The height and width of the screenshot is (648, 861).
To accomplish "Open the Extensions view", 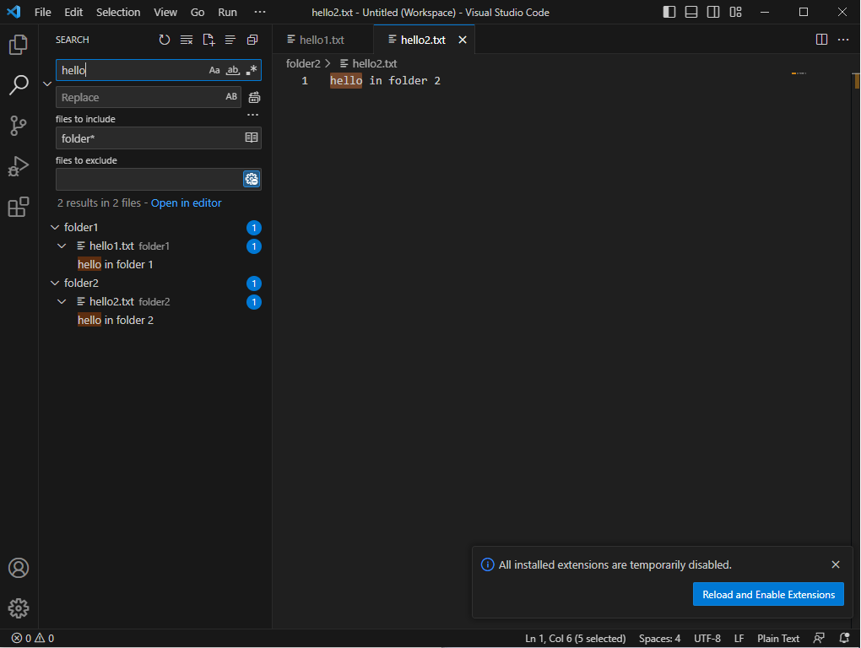I will pyautogui.click(x=19, y=207).
